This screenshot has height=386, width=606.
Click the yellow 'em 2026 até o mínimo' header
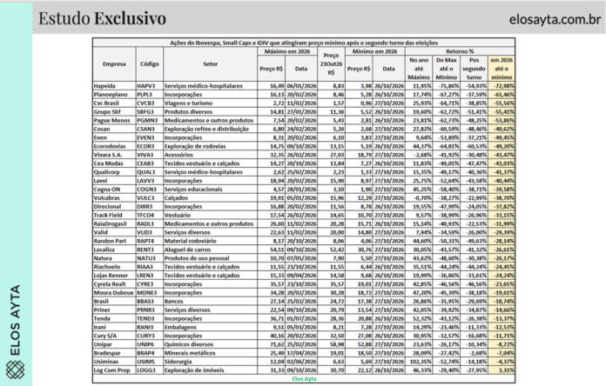click(x=502, y=69)
